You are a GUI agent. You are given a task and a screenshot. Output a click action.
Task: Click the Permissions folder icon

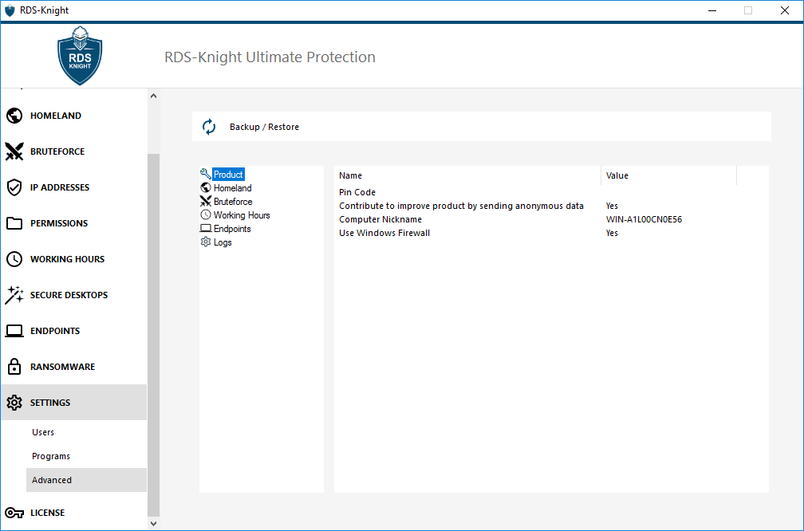(x=14, y=223)
